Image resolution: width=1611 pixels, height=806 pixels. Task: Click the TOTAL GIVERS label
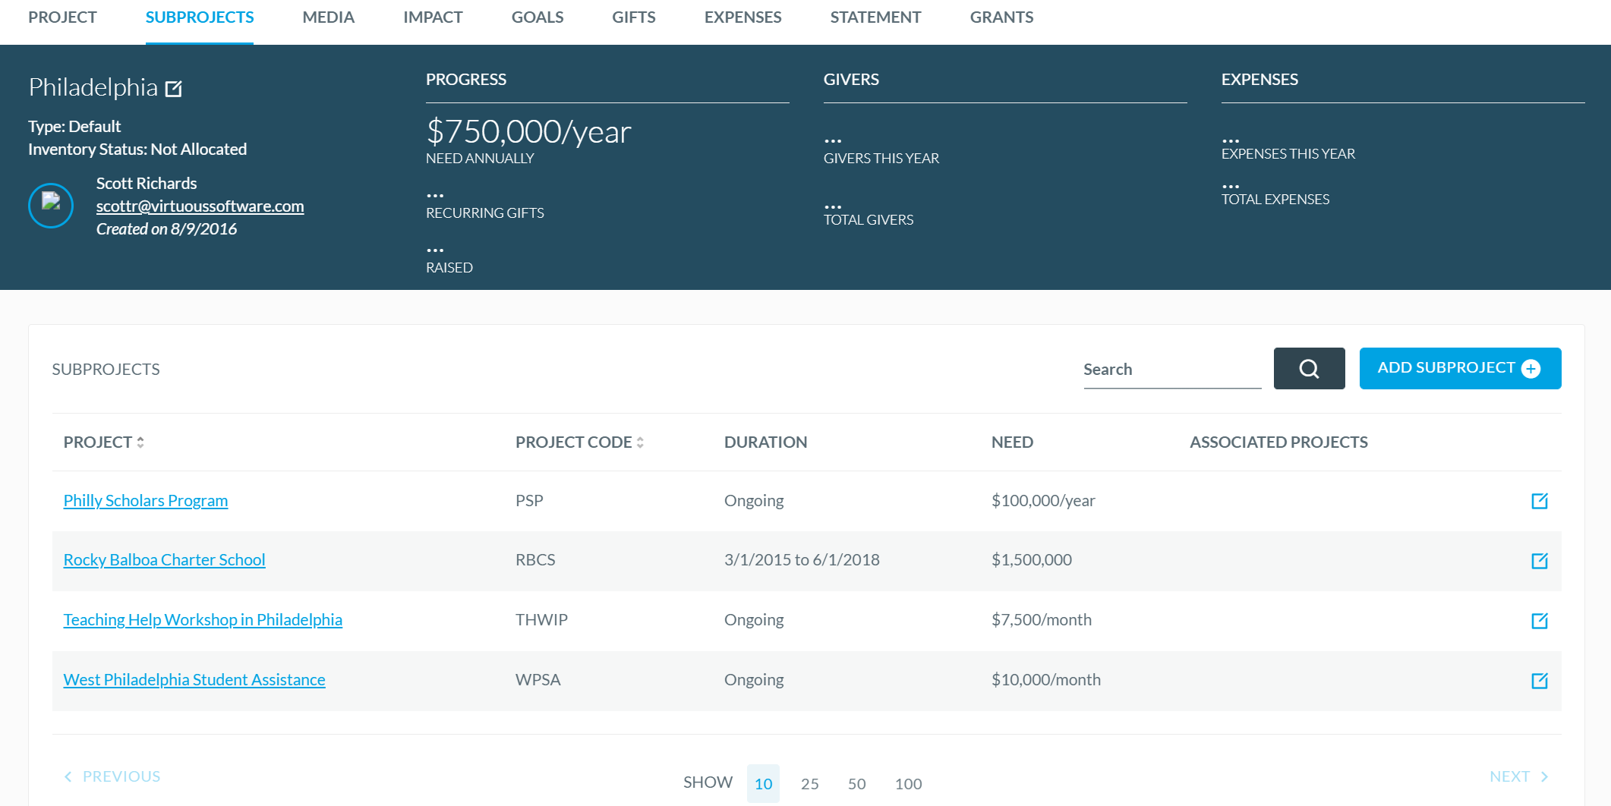click(869, 220)
